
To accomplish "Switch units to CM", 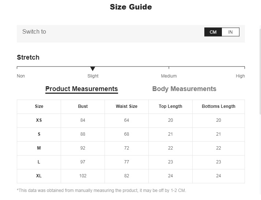I will 213,32.
